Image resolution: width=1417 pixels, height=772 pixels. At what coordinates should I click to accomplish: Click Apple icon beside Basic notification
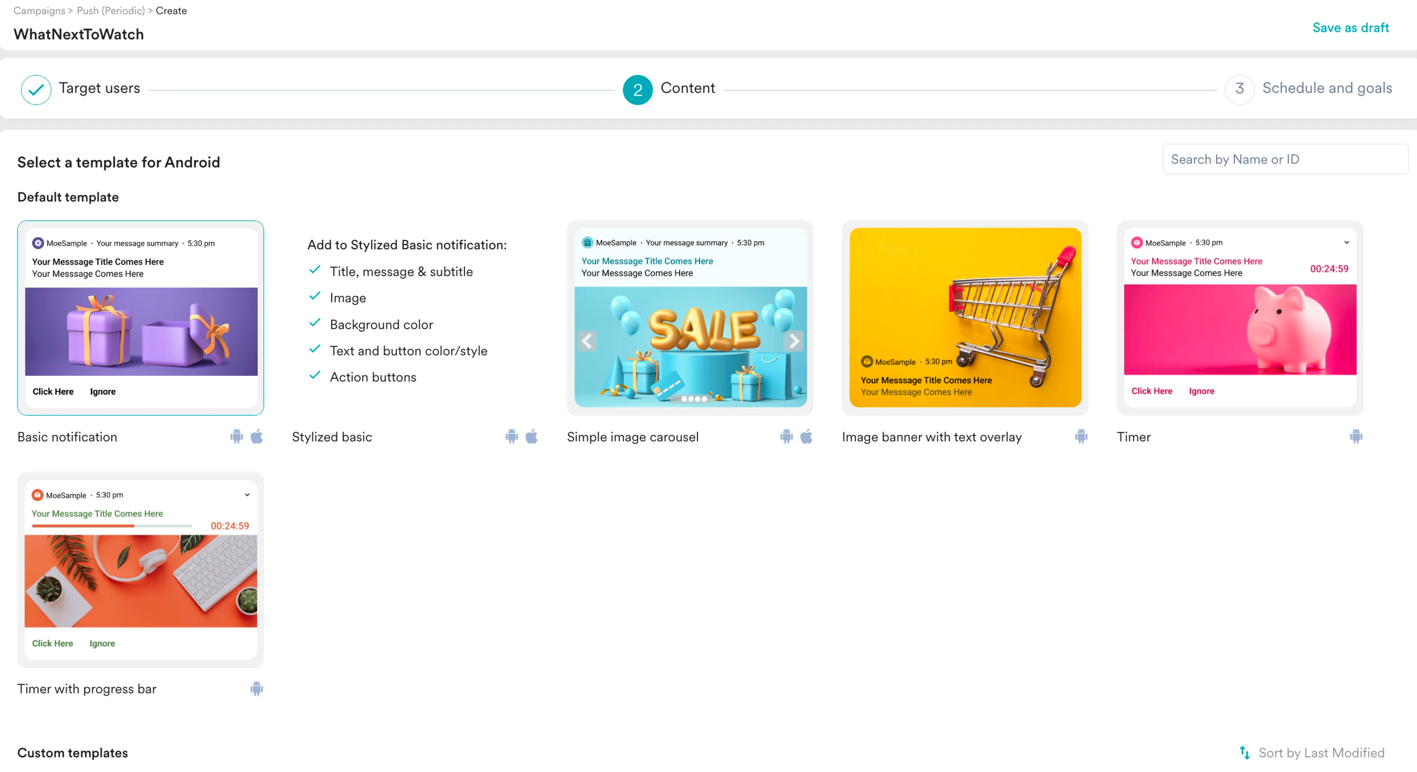(x=257, y=436)
